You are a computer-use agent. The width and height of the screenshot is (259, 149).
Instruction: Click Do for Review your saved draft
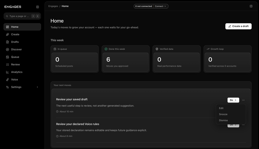(x=233, y=100)
